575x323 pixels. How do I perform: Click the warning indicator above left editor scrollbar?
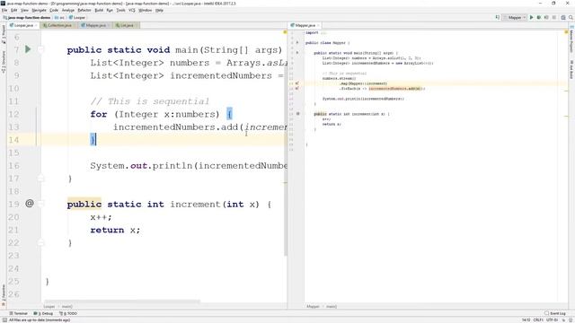[x=285, y=32]
